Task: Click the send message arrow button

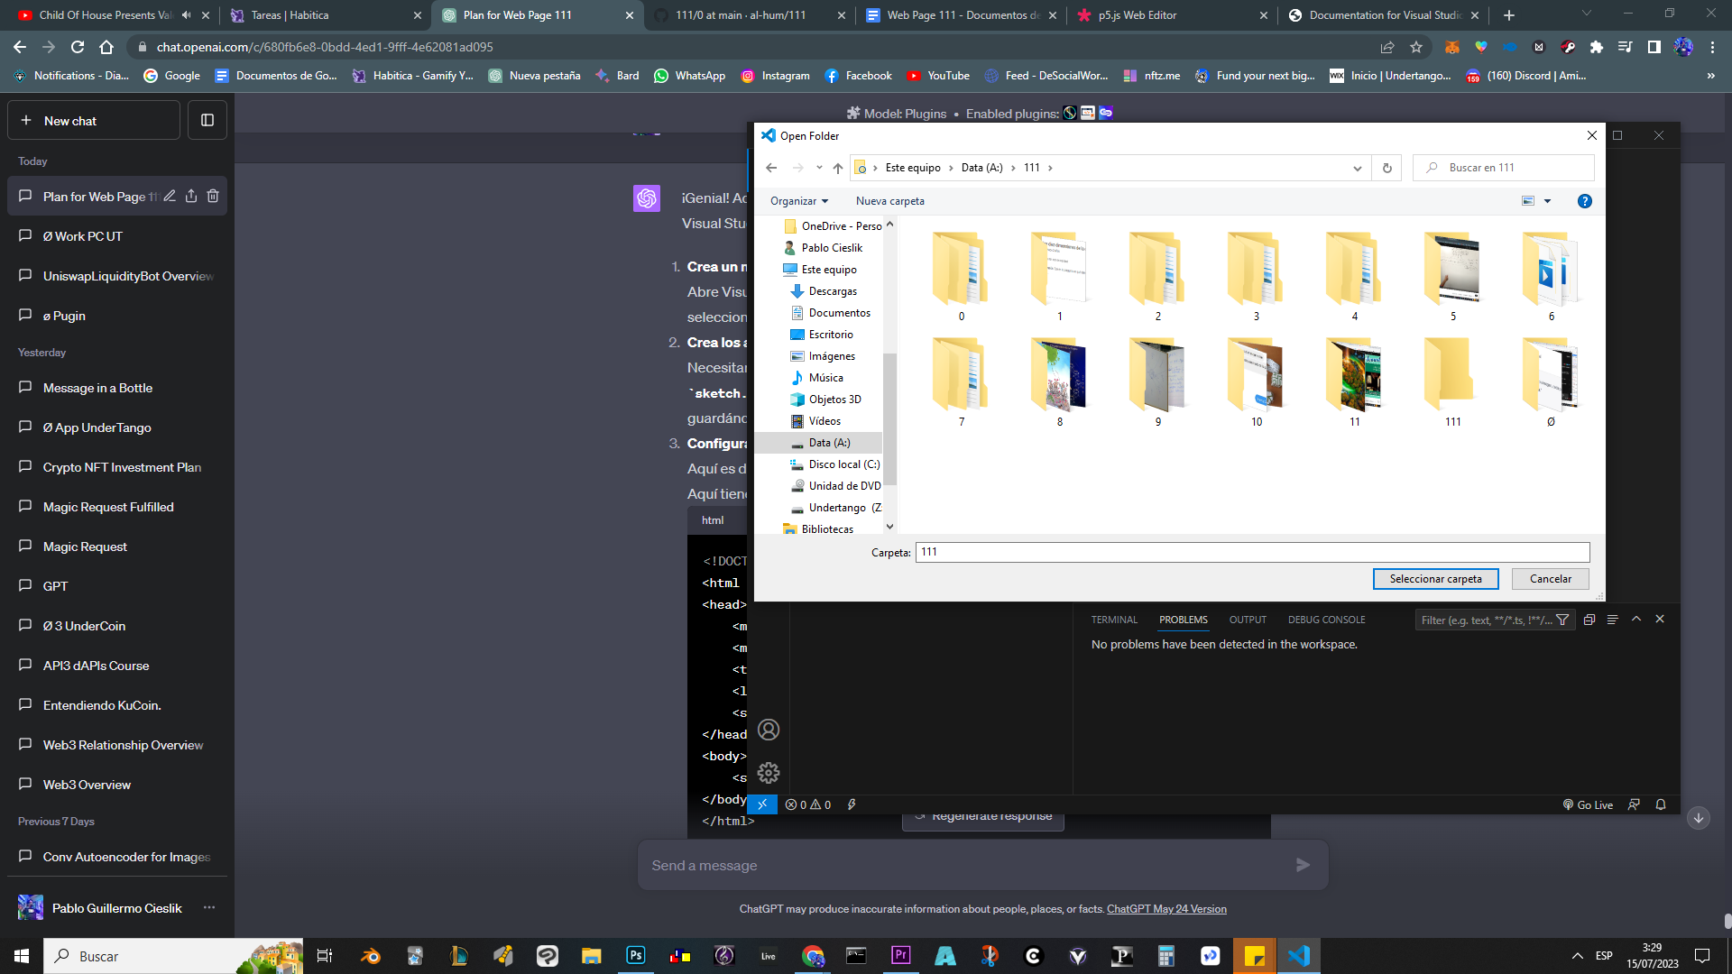Action: tap(1303, 865)
